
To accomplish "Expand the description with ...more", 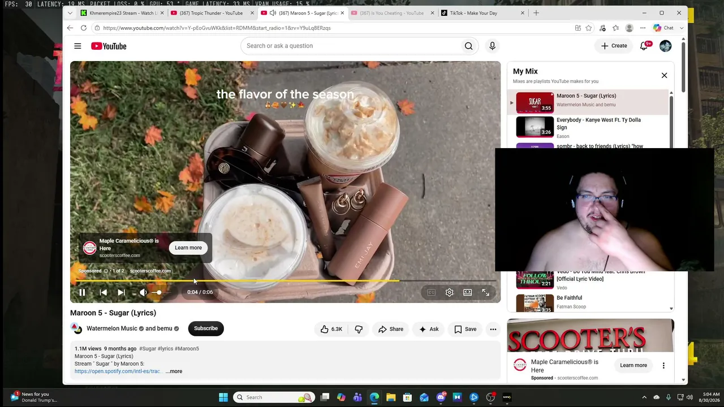I will point(174,371).
